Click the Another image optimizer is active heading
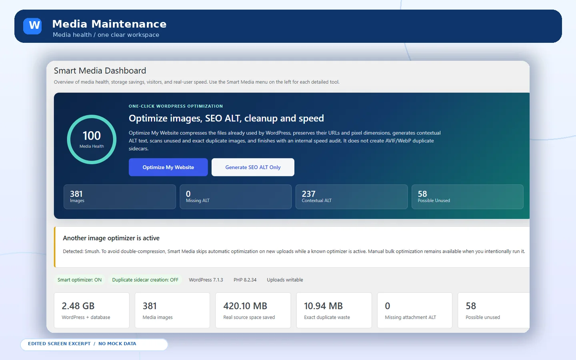The width and height of the screenshot is (576, 360). tap(111, 238)
